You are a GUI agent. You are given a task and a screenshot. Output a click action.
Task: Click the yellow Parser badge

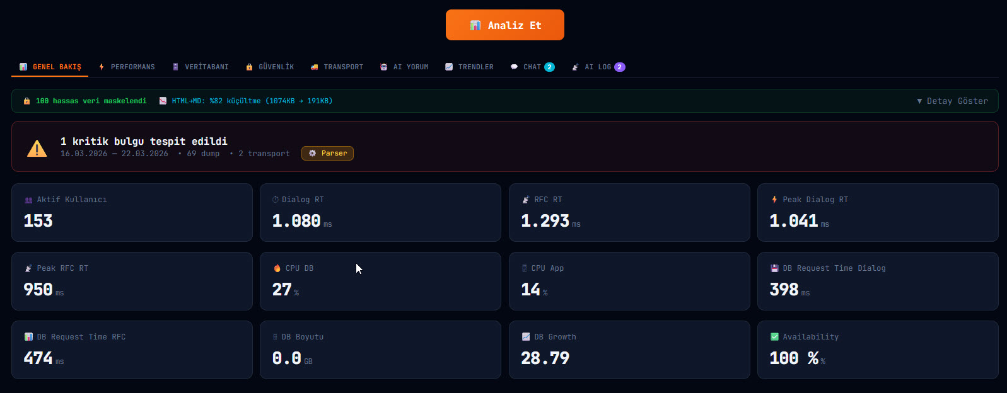tap(327, 153)
